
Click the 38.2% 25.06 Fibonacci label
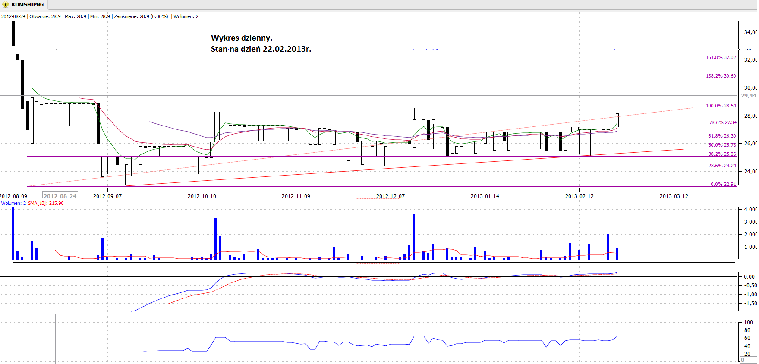pos(722,154)
